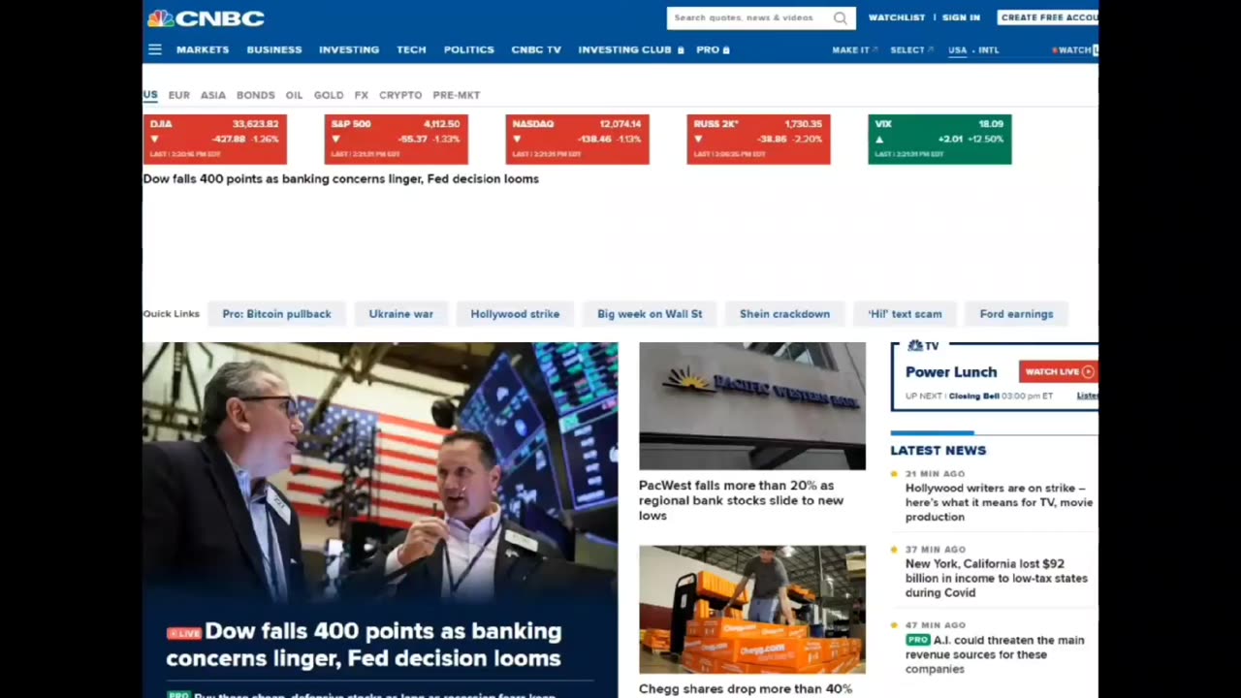Open Hollywood writers on strike article
Image resolution: width=1241 pixels, height=698 pixels.
(999, 502)
